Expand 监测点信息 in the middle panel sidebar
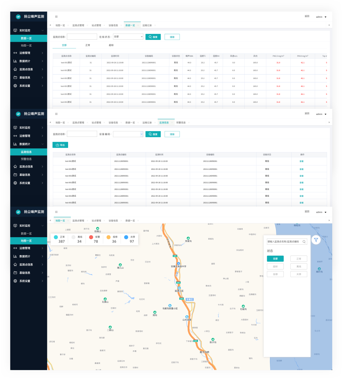The width and height of the screenshot is (342, 378). (29, 167)
